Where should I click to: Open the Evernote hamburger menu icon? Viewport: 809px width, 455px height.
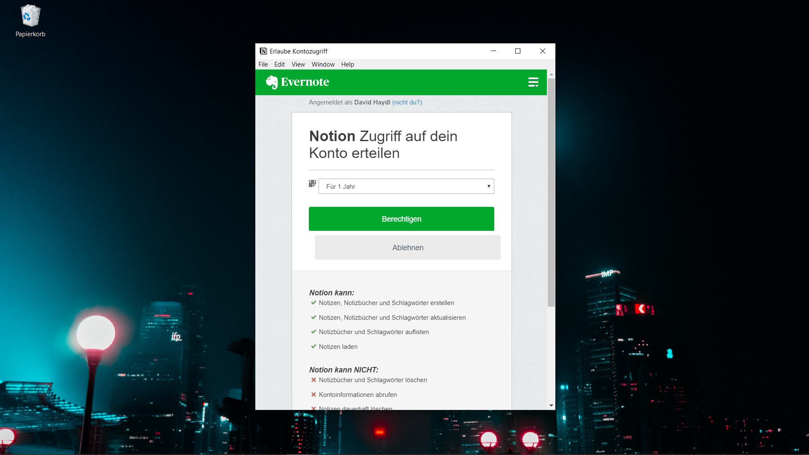(x=533, y=82)
